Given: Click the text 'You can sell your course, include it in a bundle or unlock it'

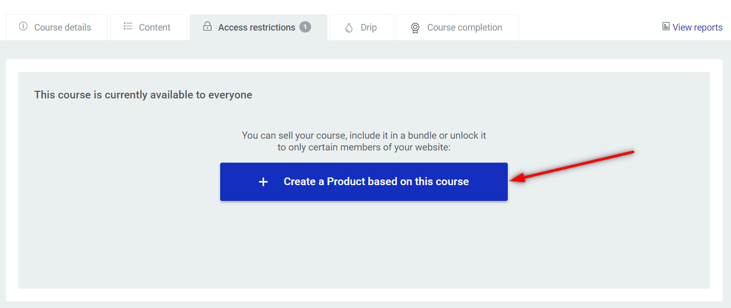Looking at the screenshot, I should click(x=364, y=136).
